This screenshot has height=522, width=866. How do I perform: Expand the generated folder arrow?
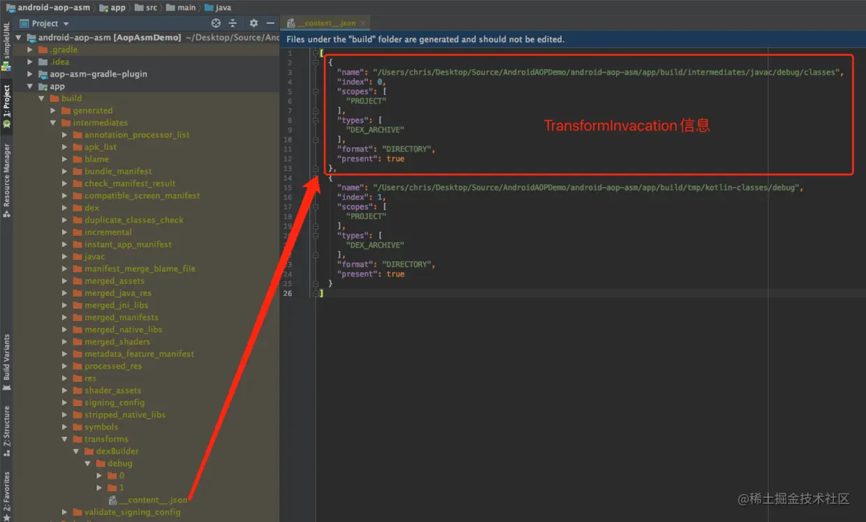[54, 110]
